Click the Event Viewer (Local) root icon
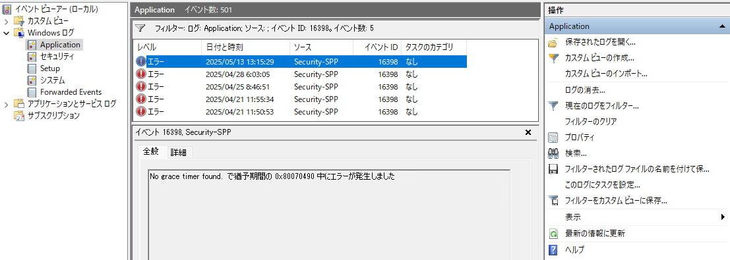This screenshot has height=260, width=730. (x=7, y=9)
